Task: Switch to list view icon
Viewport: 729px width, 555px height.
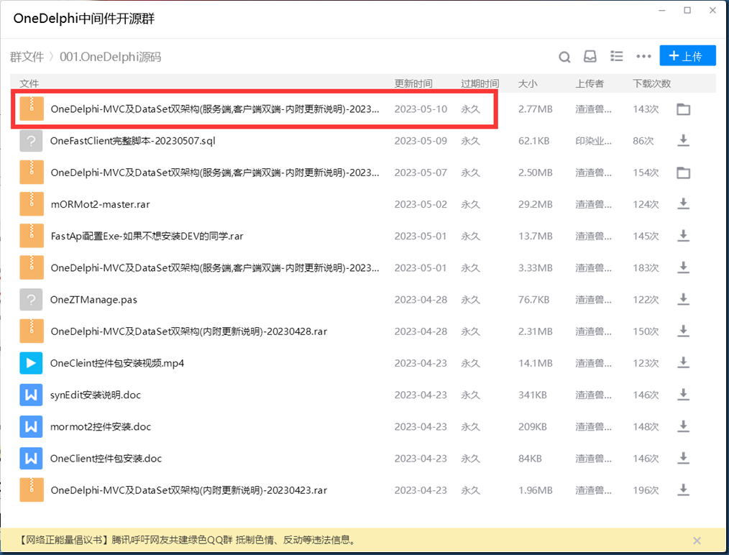Action: [x=617, y=56]
